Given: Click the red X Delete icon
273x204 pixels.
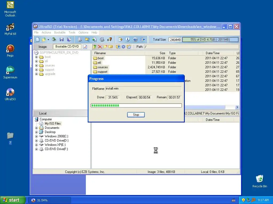Looking at the screenshot, I should 100,47.
